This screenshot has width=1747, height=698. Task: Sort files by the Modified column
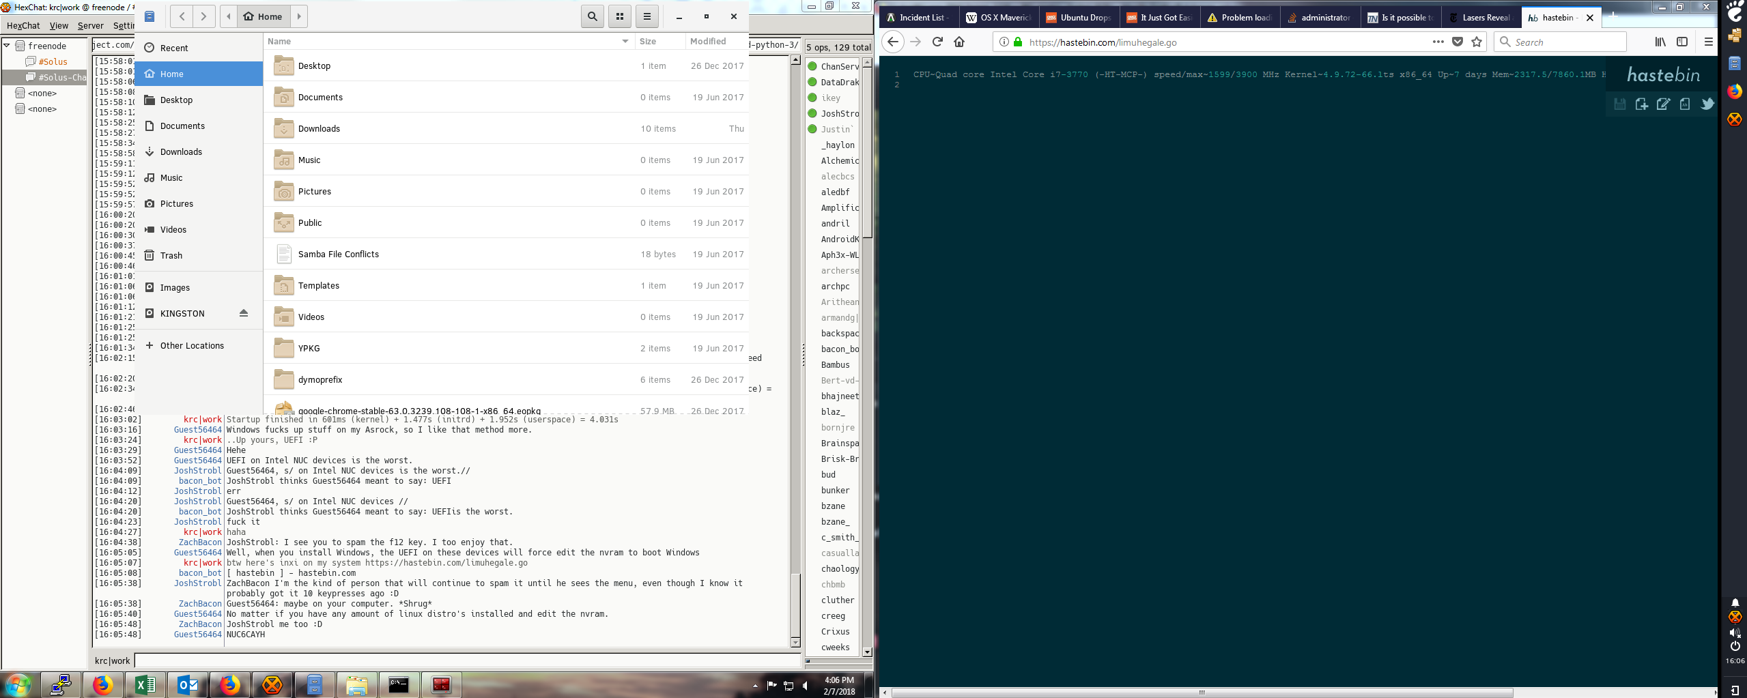717,42
